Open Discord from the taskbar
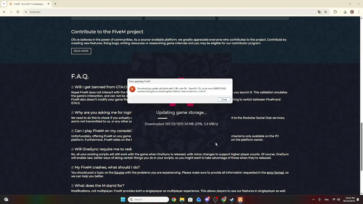The width and height of the screenshot is (363, 204). [x=207, y=199]
